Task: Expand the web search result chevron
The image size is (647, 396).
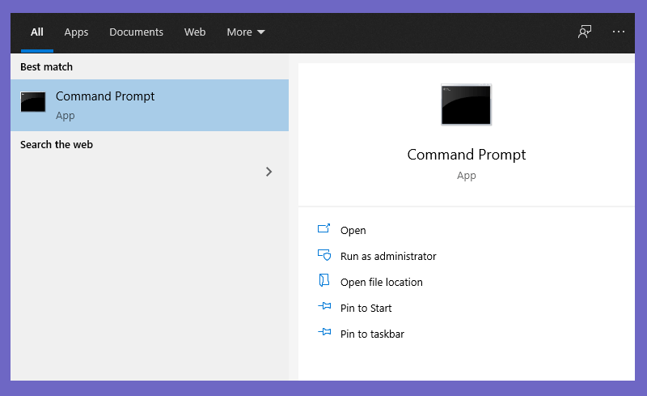Action: 269,172
